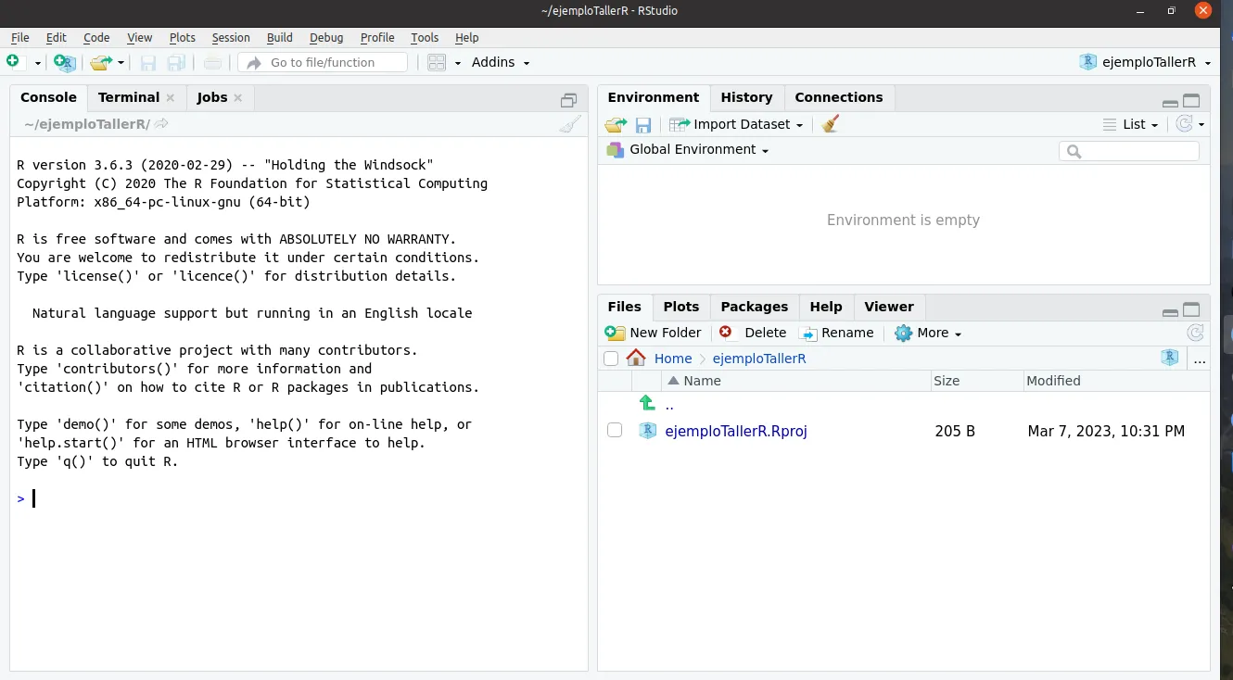
Task: Clear environment objects with broom icon
Action: coord(830,124)
